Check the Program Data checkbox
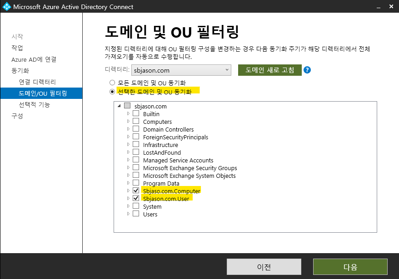This screenshot has width=399, height=279. [x=136, y=183]
